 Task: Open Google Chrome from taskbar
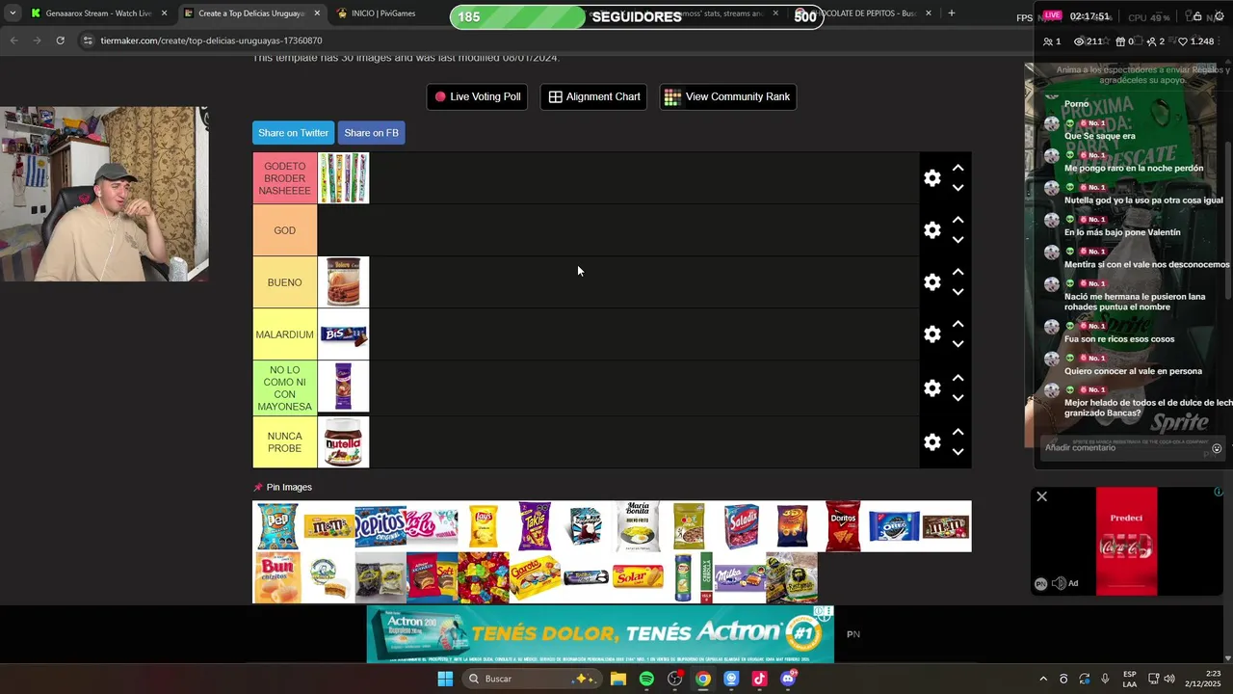pyautogui.click(x=703, y=679)
